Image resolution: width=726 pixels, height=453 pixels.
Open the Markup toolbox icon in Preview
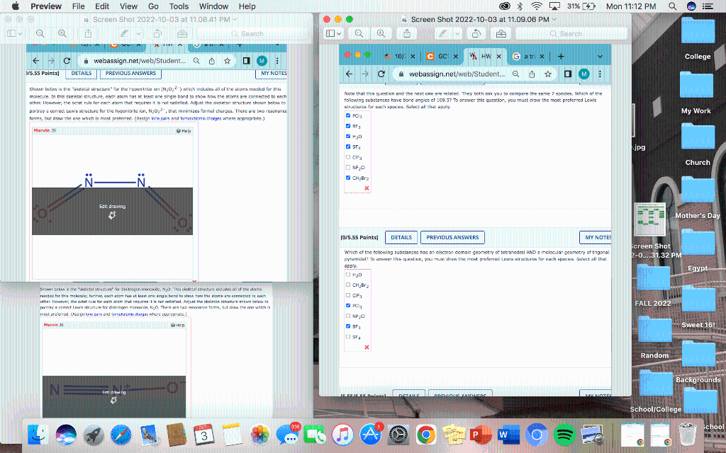coord(501,33)
